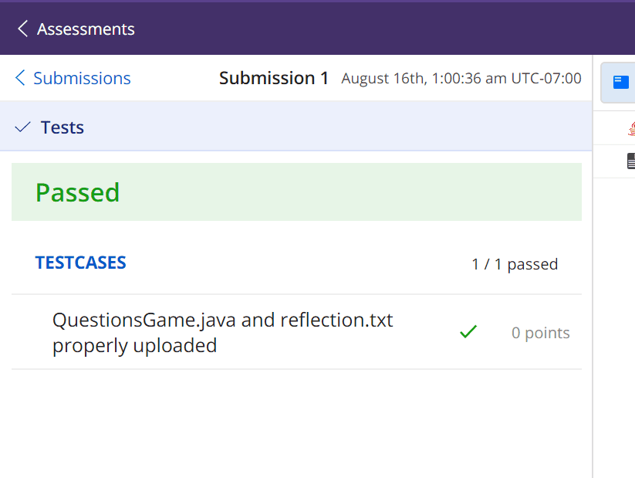Collapse the Tests section header
The width and height of the screenshot is (635, 478).
click(x=296, y=126)
